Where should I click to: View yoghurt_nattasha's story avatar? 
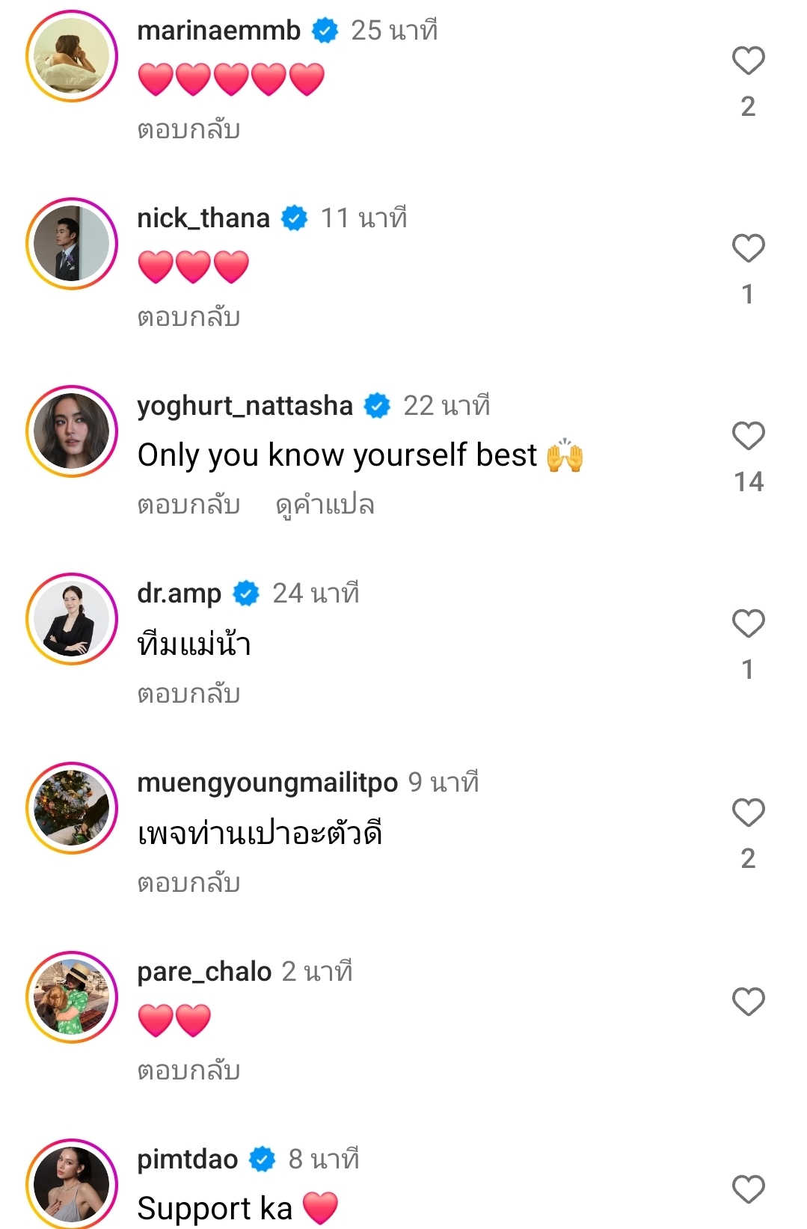tap(72, 431)
